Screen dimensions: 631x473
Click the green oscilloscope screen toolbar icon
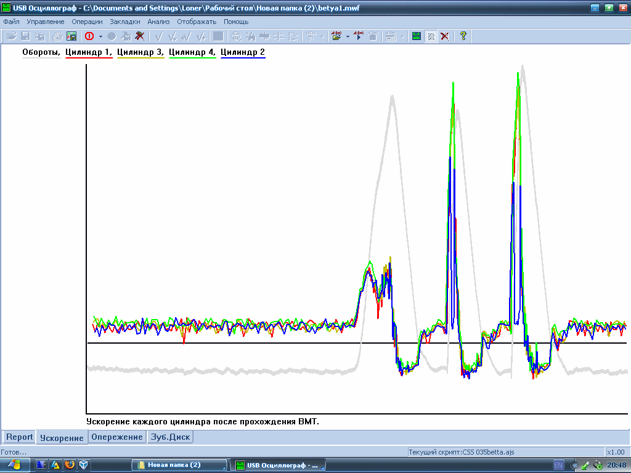coord(417,36)
